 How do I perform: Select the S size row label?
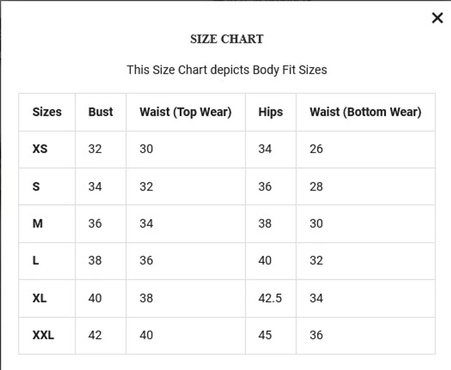click(x=36, y=187)
